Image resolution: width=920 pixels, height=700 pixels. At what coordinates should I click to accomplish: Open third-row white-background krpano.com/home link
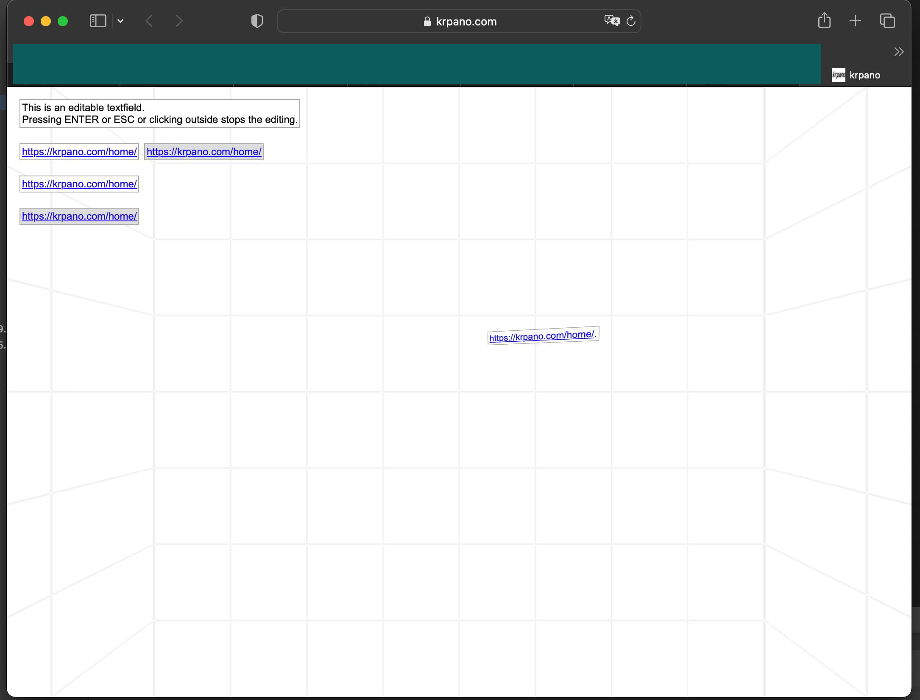click(x=79, y=184)
